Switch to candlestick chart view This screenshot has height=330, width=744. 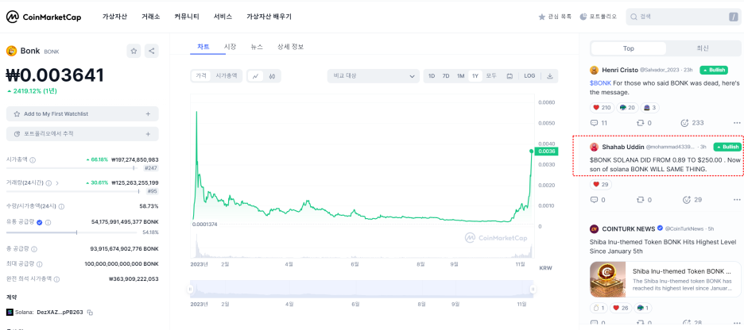tap(273, 75)
